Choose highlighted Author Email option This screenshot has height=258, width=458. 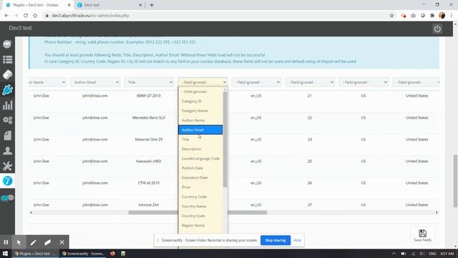pyautogui.click(x=200, y=130)
